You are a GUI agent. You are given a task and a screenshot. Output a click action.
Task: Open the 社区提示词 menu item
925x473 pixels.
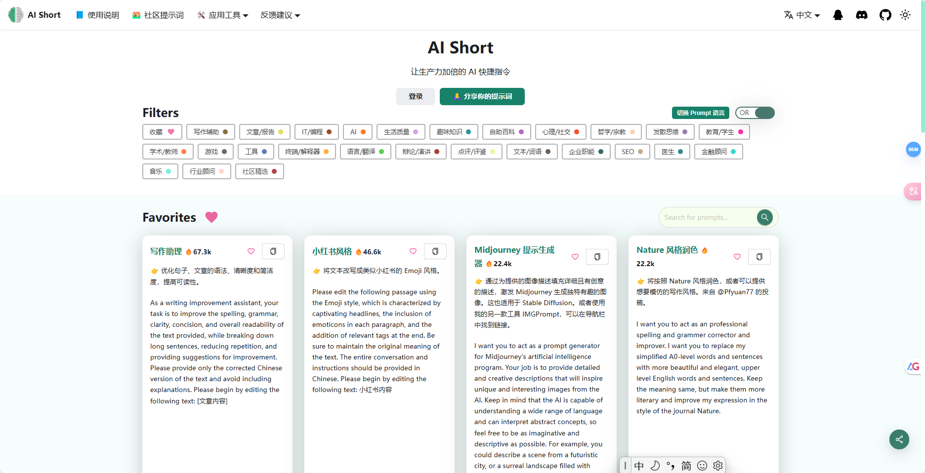158,15
